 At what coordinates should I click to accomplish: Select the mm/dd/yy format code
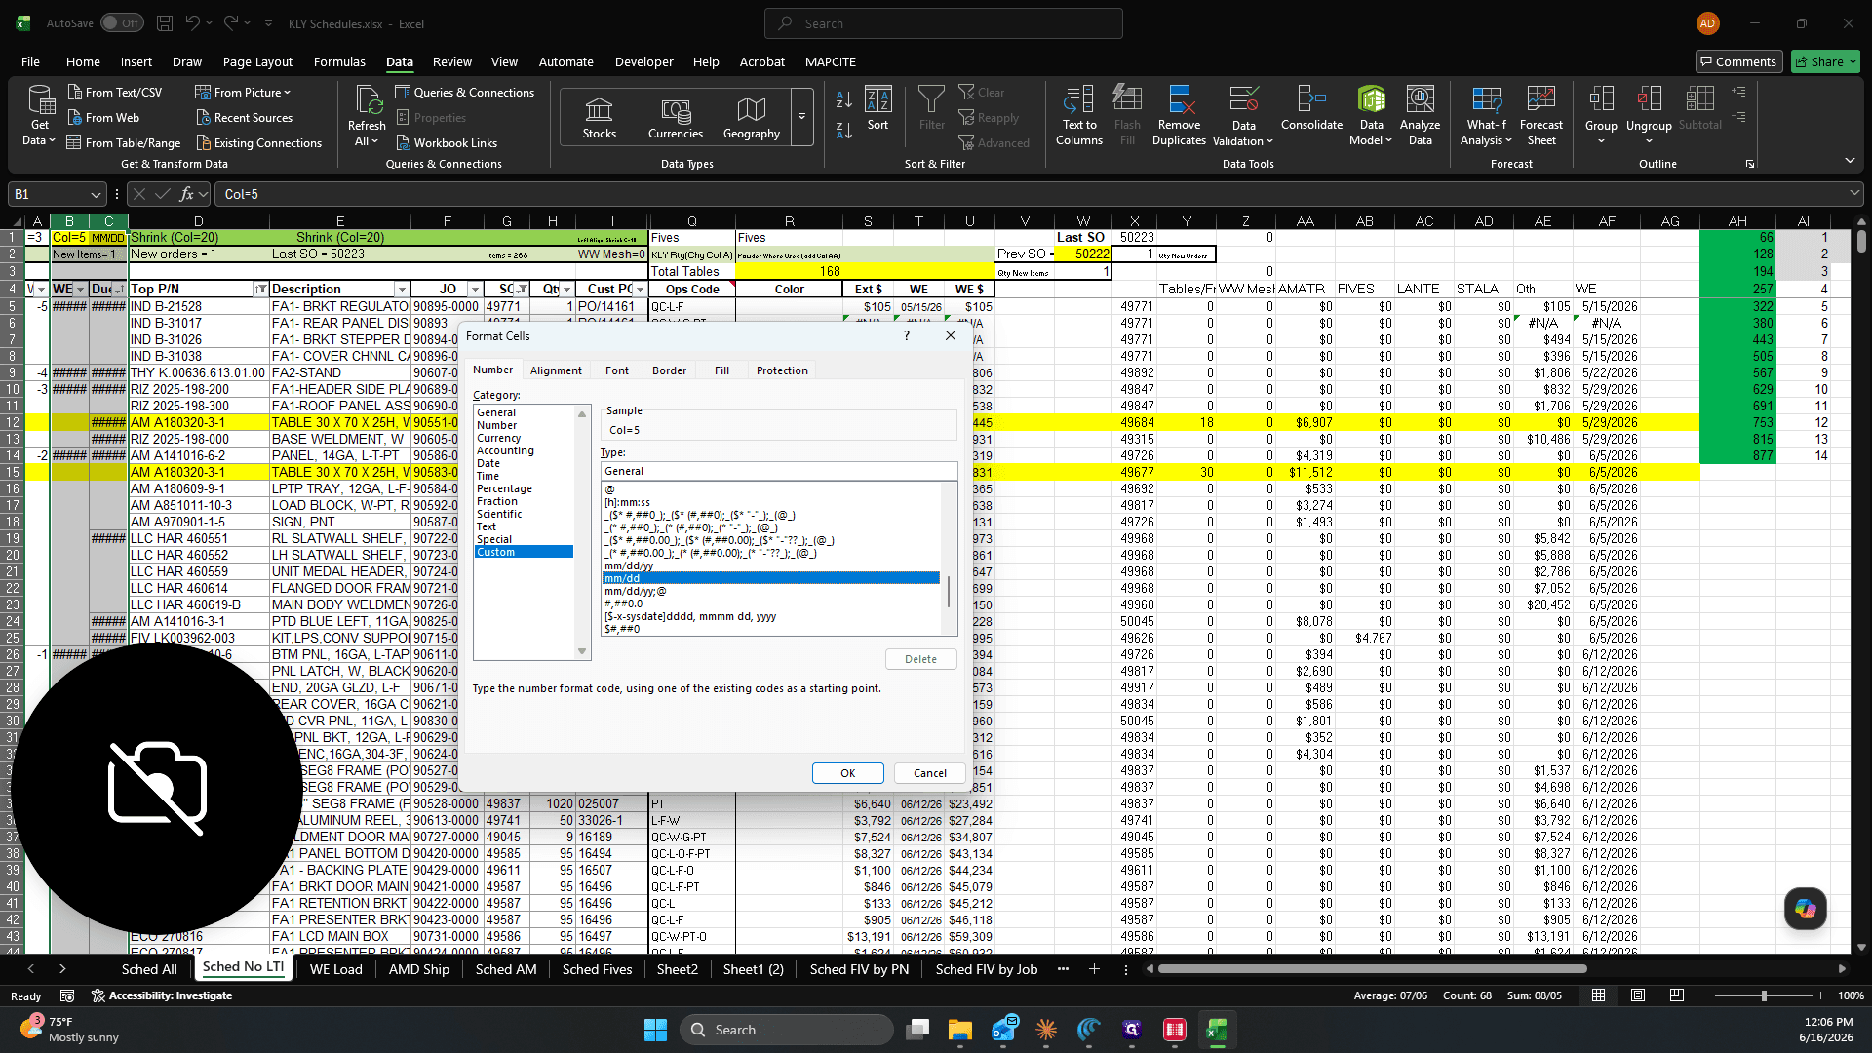tap(629, 565)
